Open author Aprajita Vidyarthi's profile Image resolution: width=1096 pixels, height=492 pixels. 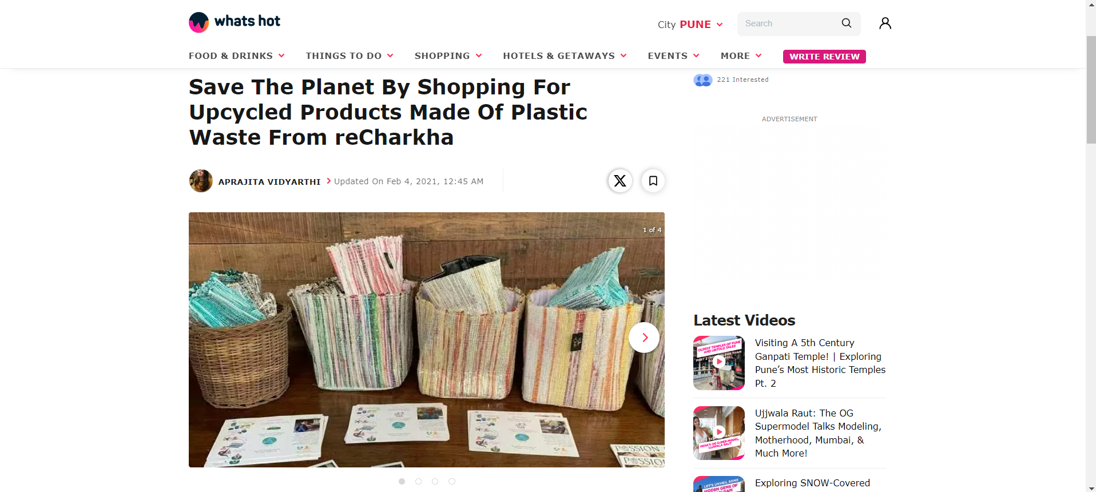pyautogui.click(x=269, y=182)
